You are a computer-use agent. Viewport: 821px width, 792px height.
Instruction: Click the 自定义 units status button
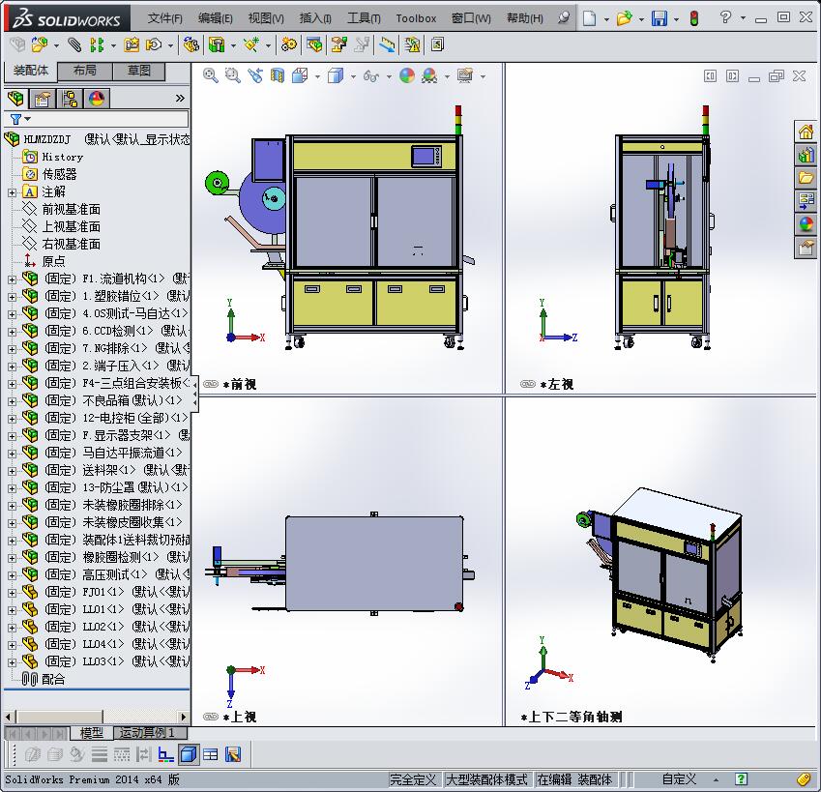coord(679,779)
